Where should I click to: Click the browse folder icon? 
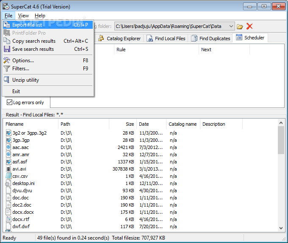click(x=240, y=26)
